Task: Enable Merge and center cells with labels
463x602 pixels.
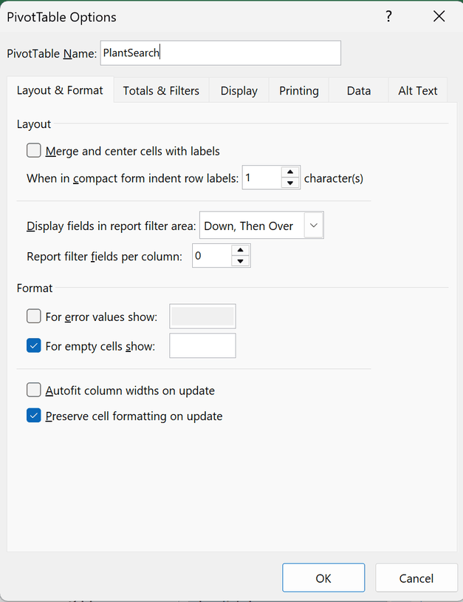Action: (34, 151)
